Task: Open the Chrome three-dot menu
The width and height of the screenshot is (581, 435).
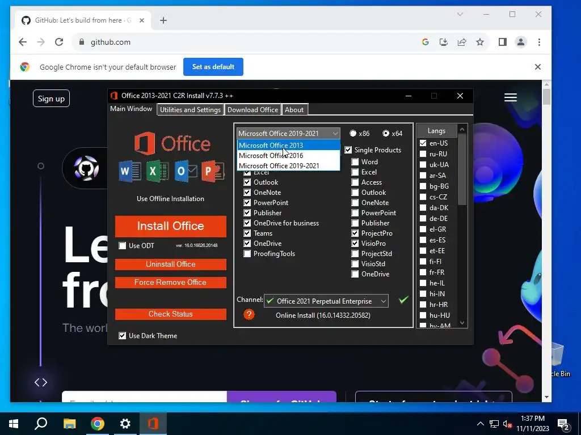Action: 539,42
